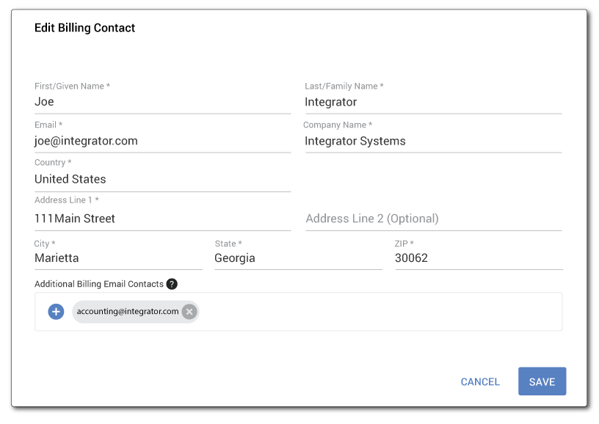Focus the empty Address Line 2 field

(432, 219)
